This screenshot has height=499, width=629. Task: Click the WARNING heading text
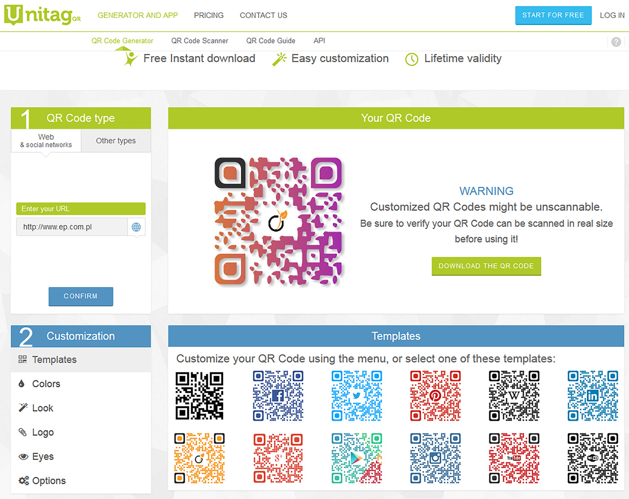click(486, 191)
